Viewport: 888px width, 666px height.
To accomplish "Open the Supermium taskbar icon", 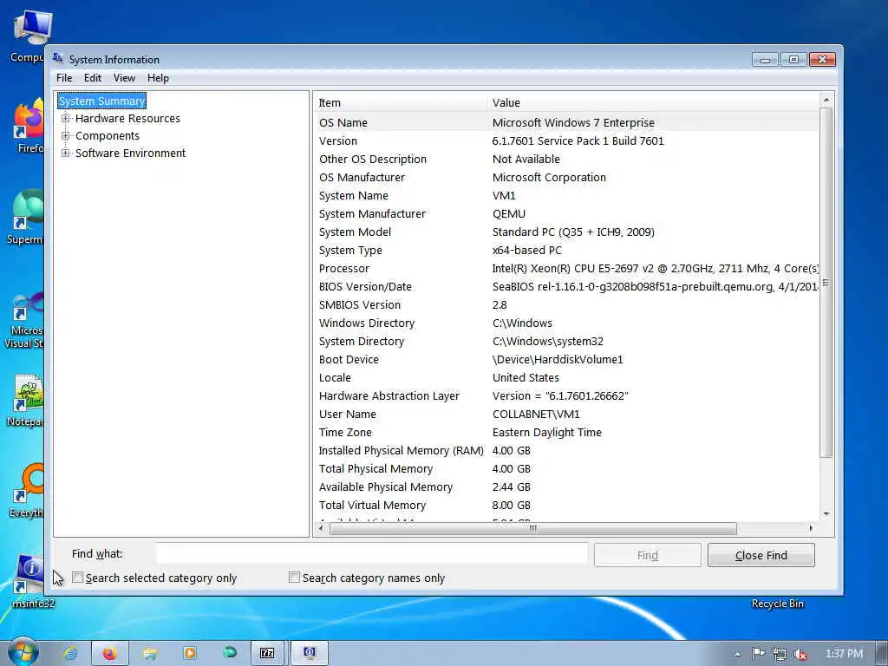I will coord(229,653).
